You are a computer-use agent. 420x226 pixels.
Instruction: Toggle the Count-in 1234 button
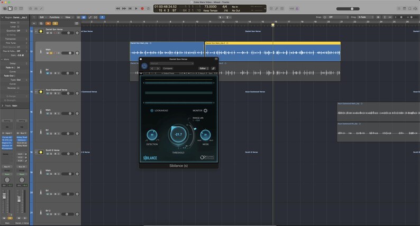[291, 8]
